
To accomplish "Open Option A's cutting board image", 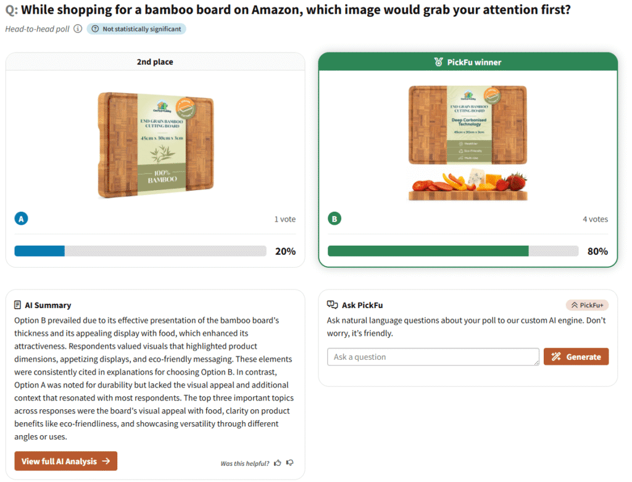I will (155, 144).
